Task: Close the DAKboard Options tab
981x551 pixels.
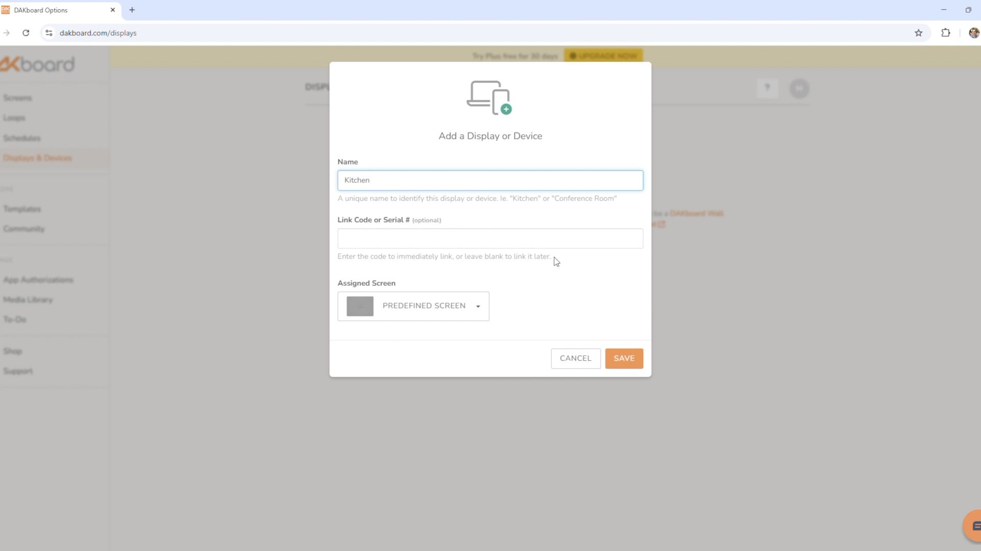Action: (x=113, y=10)
